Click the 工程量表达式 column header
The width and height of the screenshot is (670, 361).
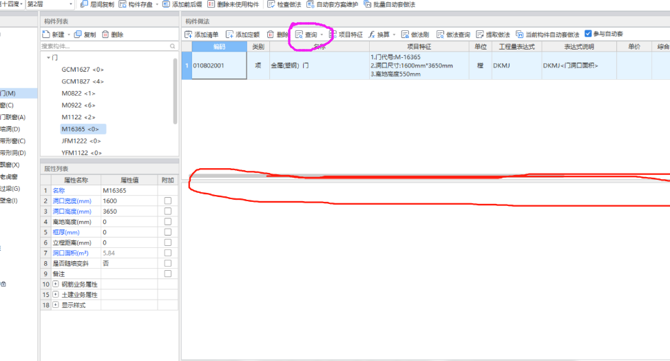coord(516,47)
